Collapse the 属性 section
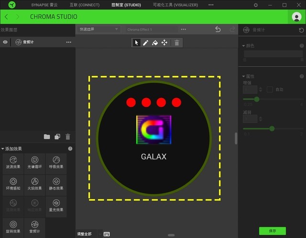The height and width of the screenshot is (238, 306). [x=243, y=76]
